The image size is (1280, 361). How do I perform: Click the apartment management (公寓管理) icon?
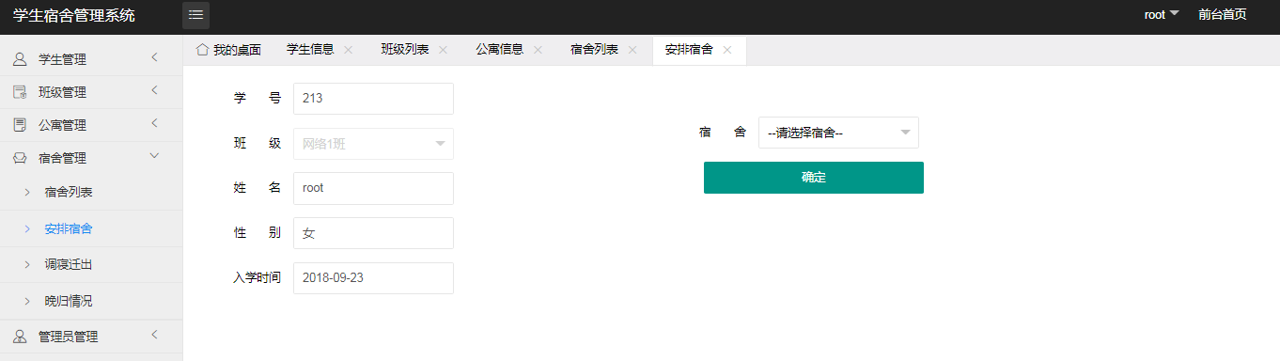pyautogui.click(x=20, y=125)
